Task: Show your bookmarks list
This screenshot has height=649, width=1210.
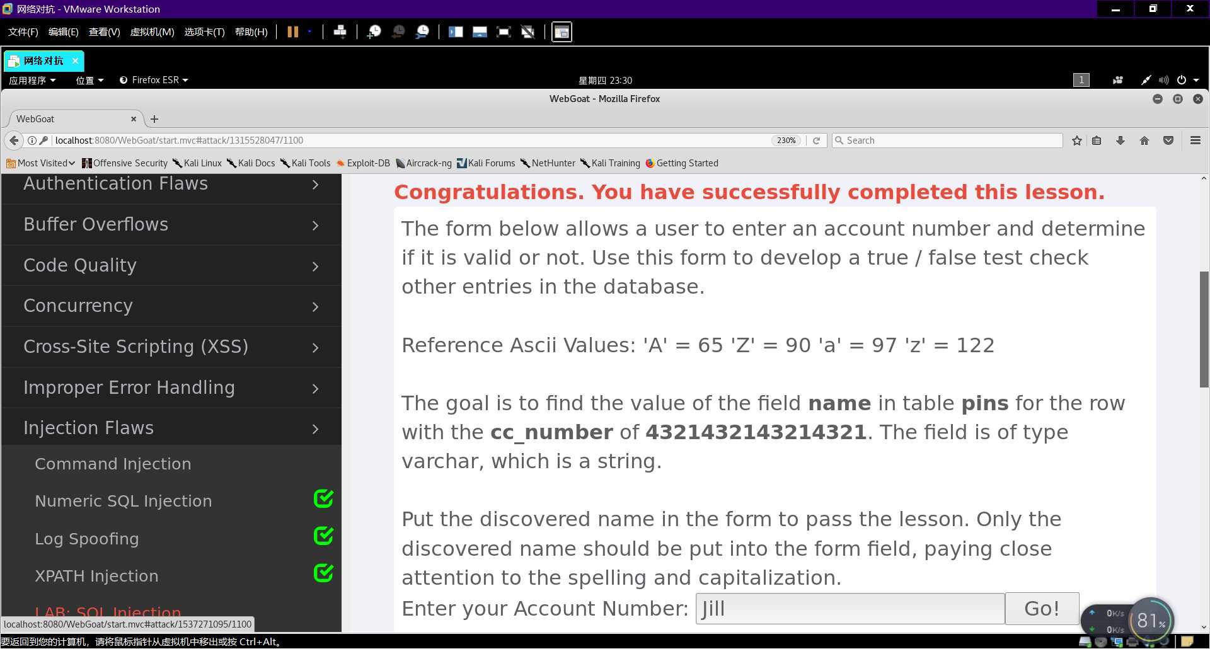Action: coord(1097,140)
